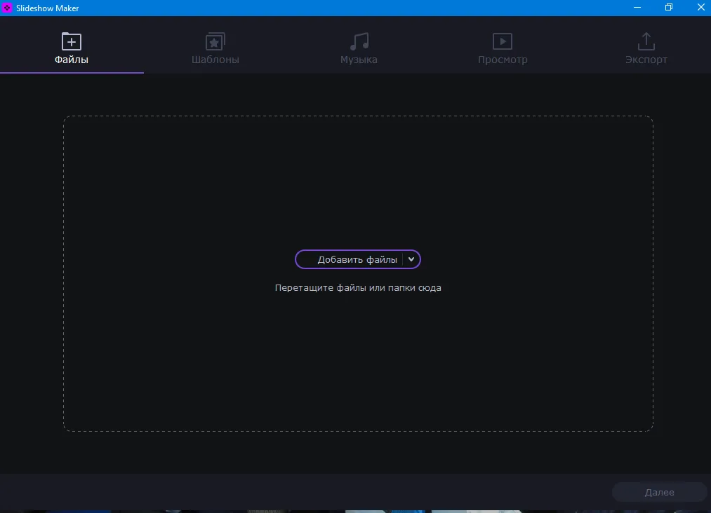Click the minimize window icon
The width and height of the screenshot is (711, 513).
(x=637, y=8)
